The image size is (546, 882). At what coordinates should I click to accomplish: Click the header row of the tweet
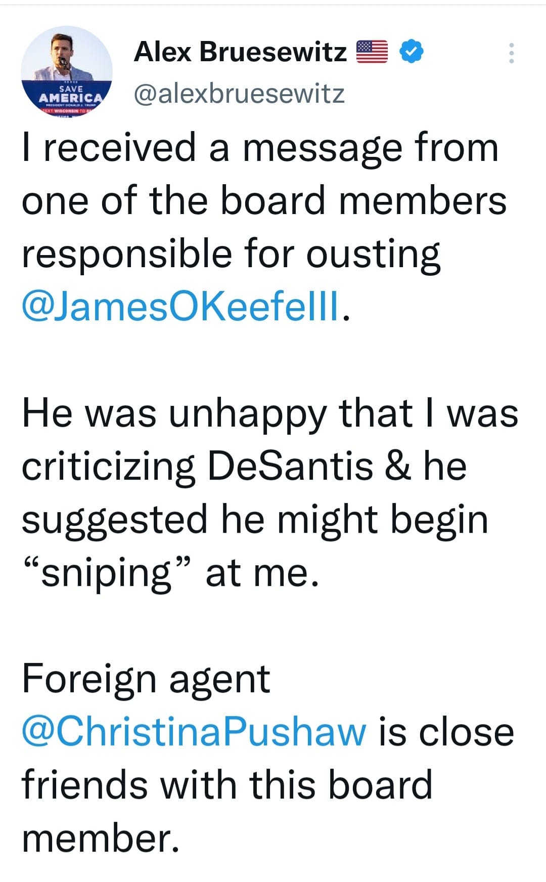coord(263,71)
